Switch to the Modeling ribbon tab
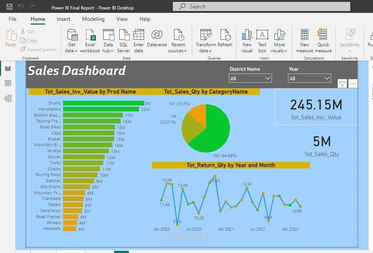The image size is (373, 253). [x=93, y=19]
